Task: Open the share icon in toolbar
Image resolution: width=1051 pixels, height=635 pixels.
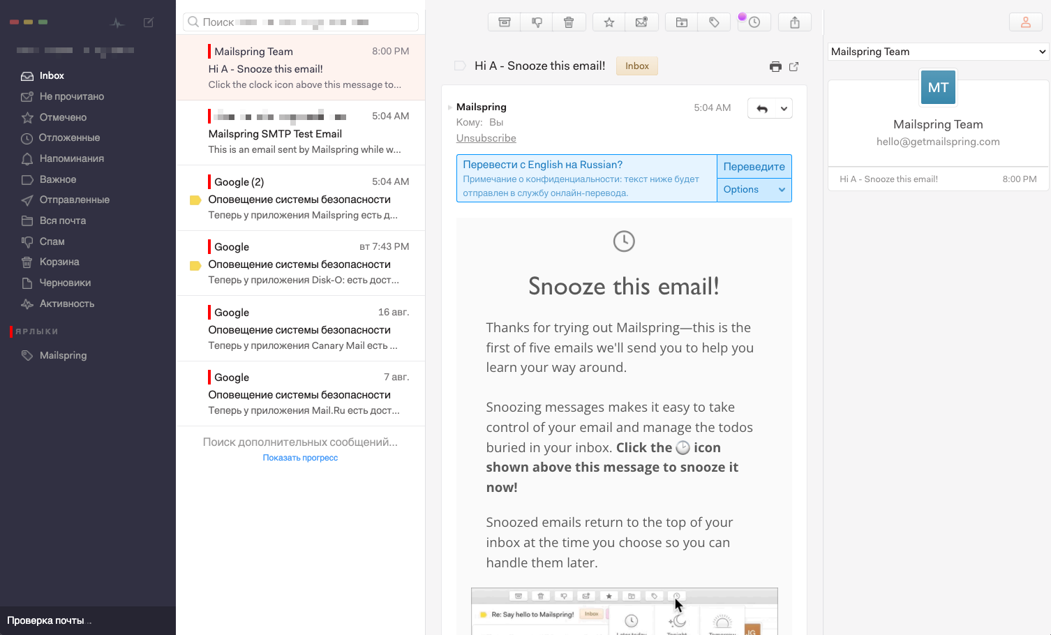Action: click(795, 22)
